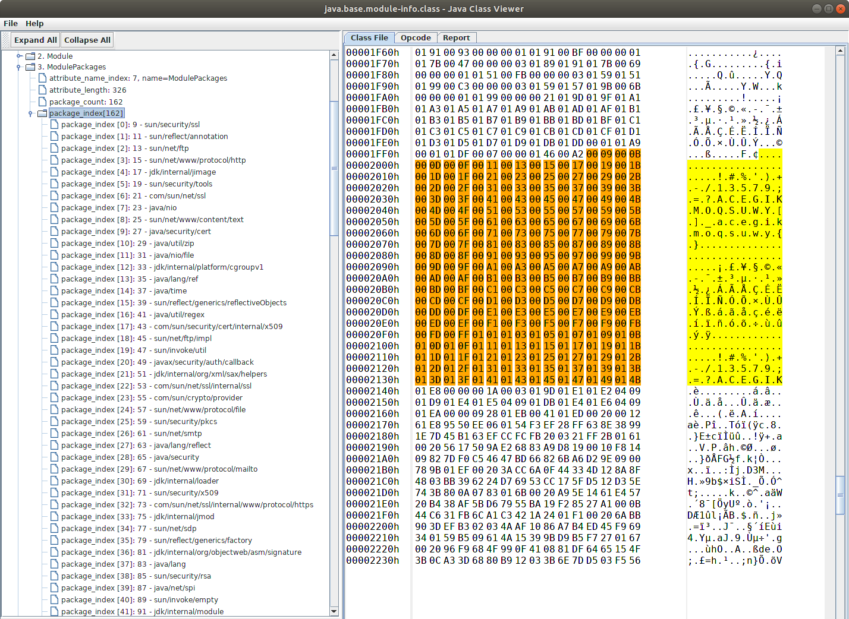Click file icon of package_index [10] java/util/zip

[x=54, y=243]
